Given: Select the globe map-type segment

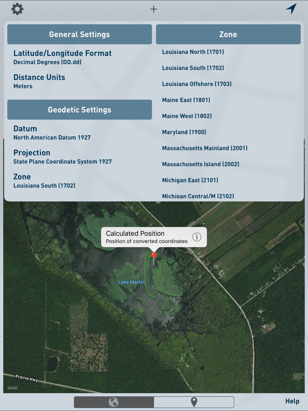Looking at the screenshot, I should (114, 402).
